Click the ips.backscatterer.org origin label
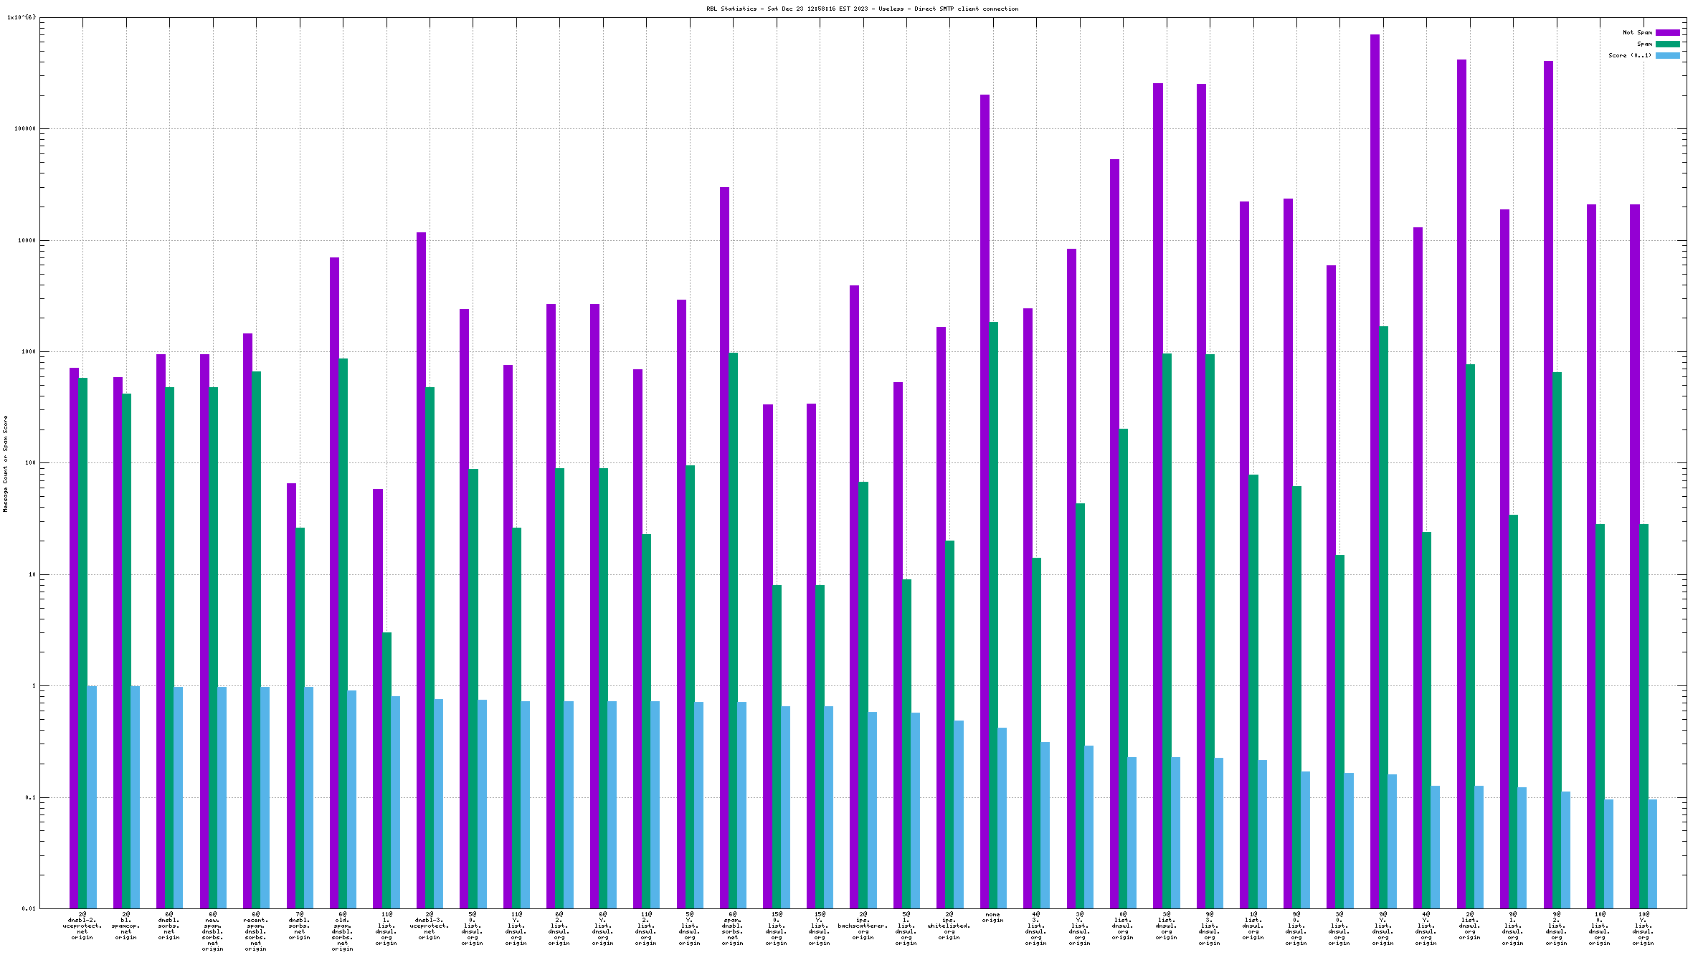Screen dimensions: 1698x955 point(863,926)
